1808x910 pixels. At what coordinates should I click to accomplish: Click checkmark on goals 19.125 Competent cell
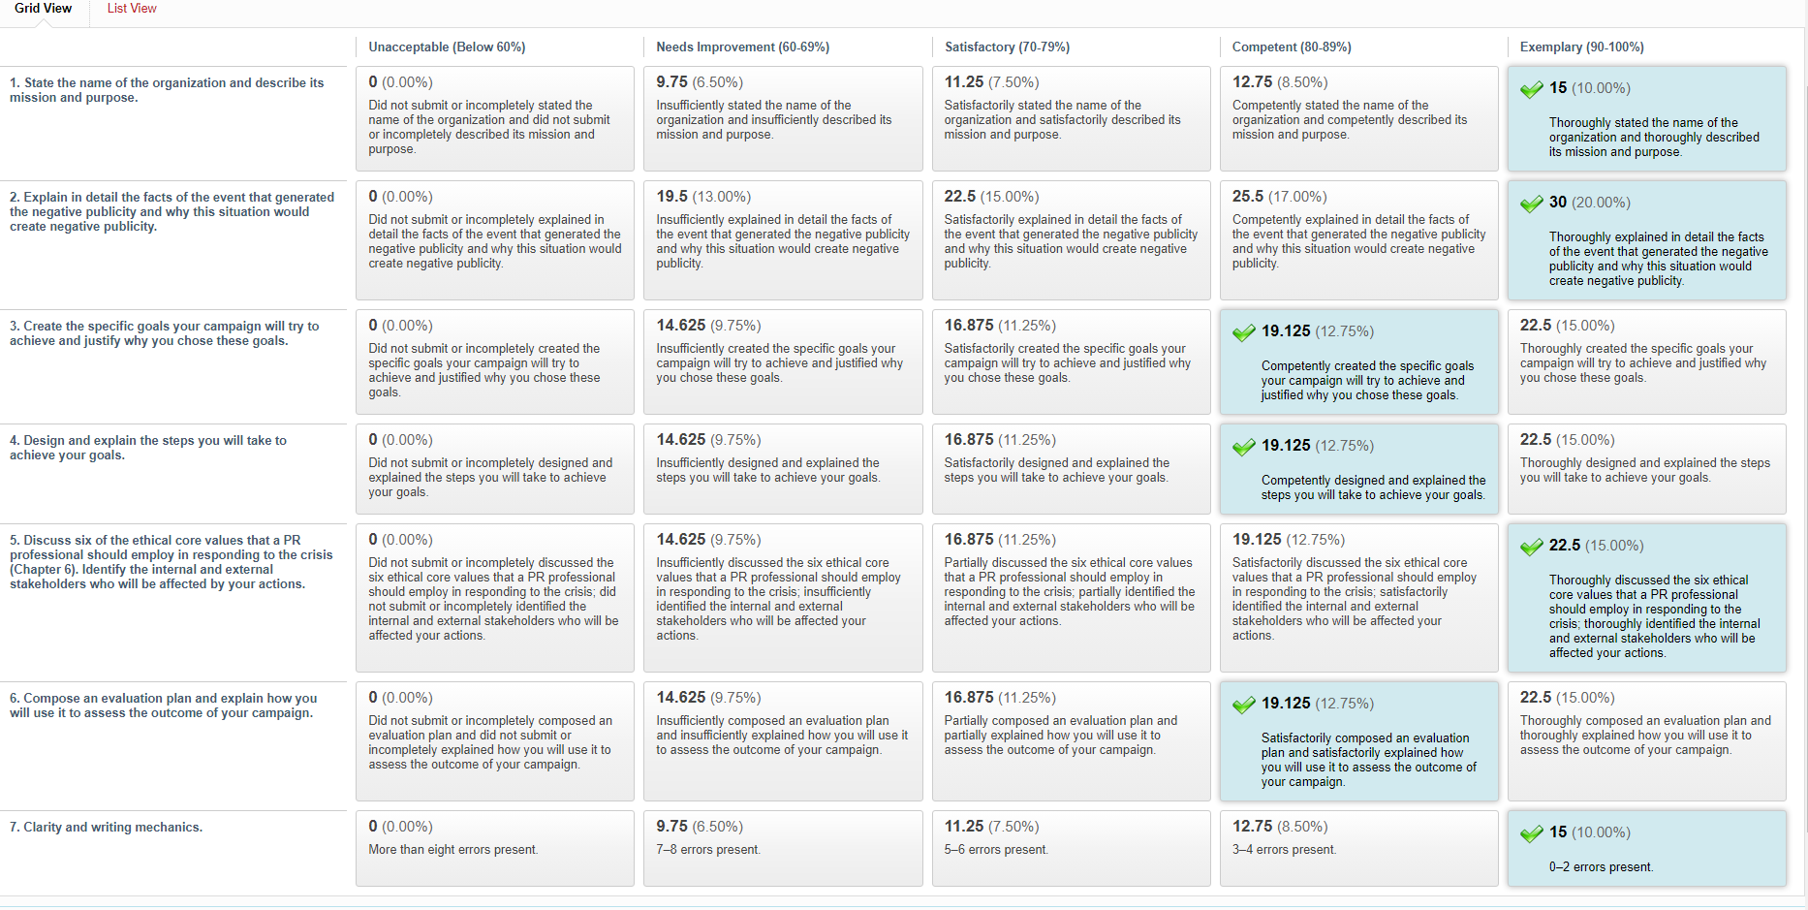1243,332
